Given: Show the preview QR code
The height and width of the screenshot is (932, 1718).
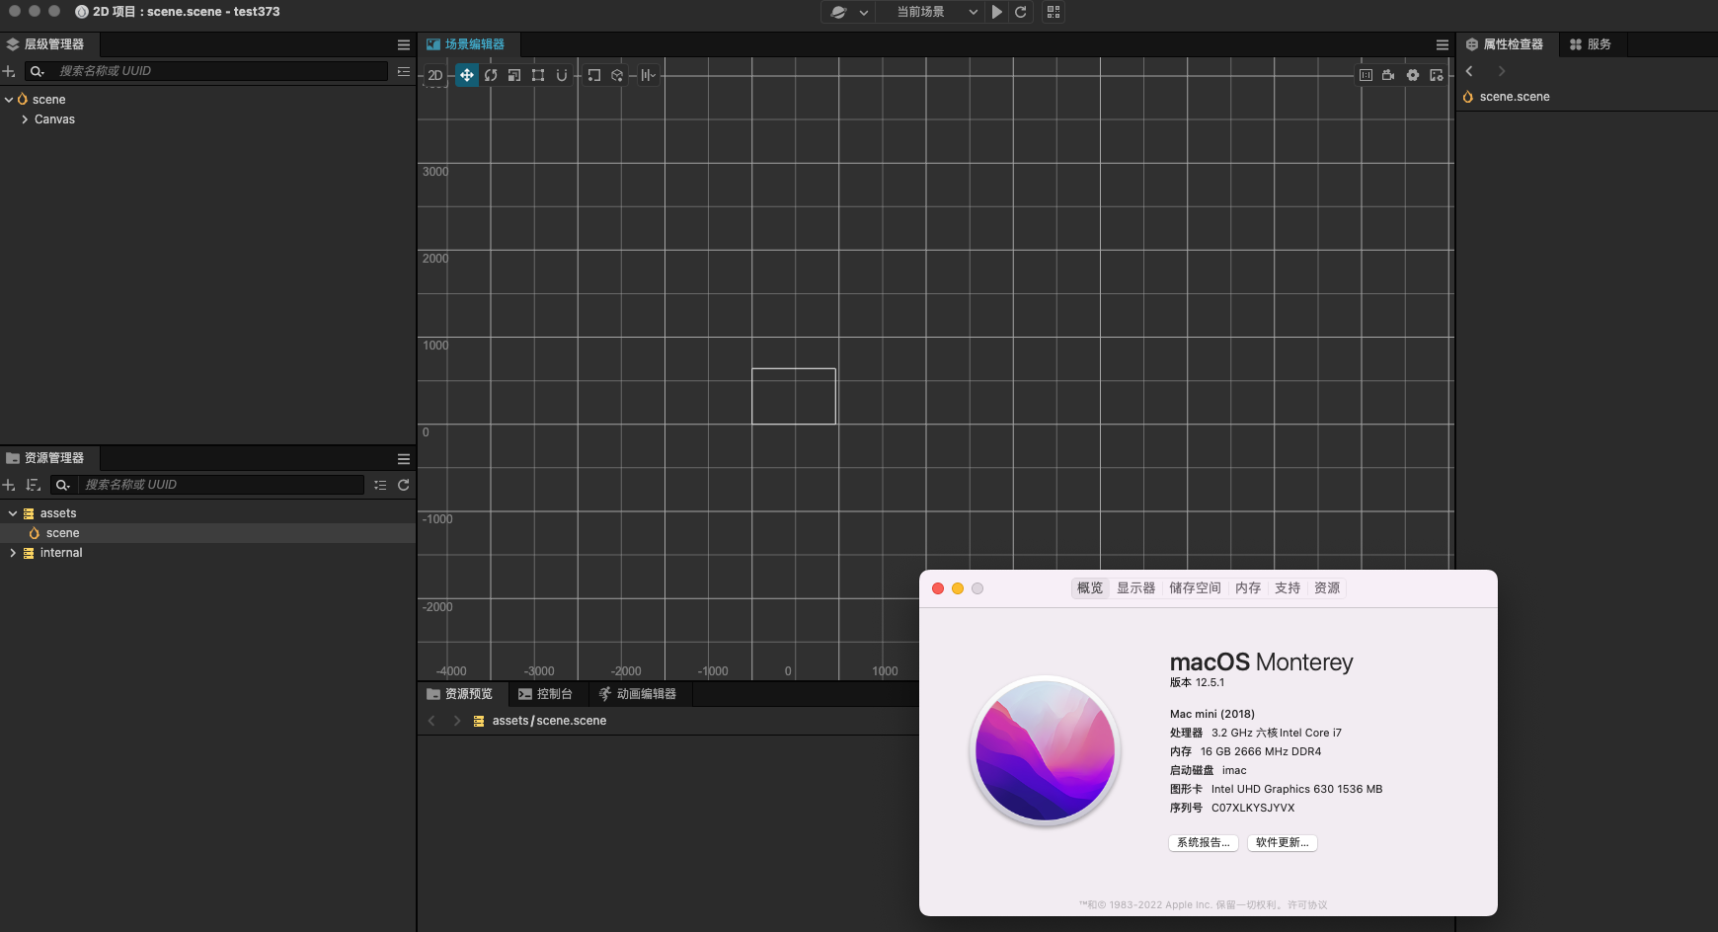Looking at the screenshot, I should pos(1054,12).
